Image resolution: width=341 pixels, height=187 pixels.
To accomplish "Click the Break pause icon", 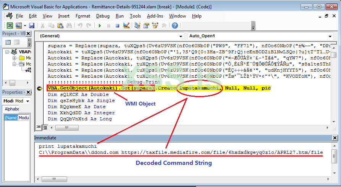I will click(x=109, y=26).
